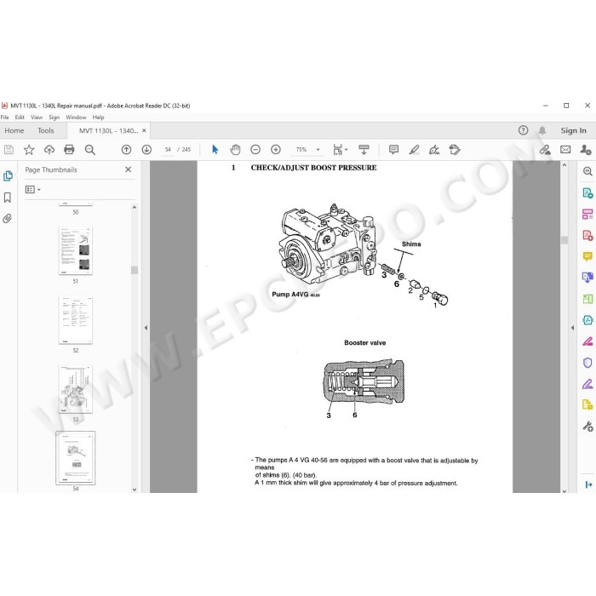The width and height of the screenshot is (596, 596).
Task: Open the Help question mark icon
Action: tap(523, 130)
